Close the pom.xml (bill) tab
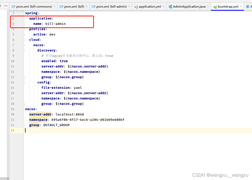 point(87,6)
